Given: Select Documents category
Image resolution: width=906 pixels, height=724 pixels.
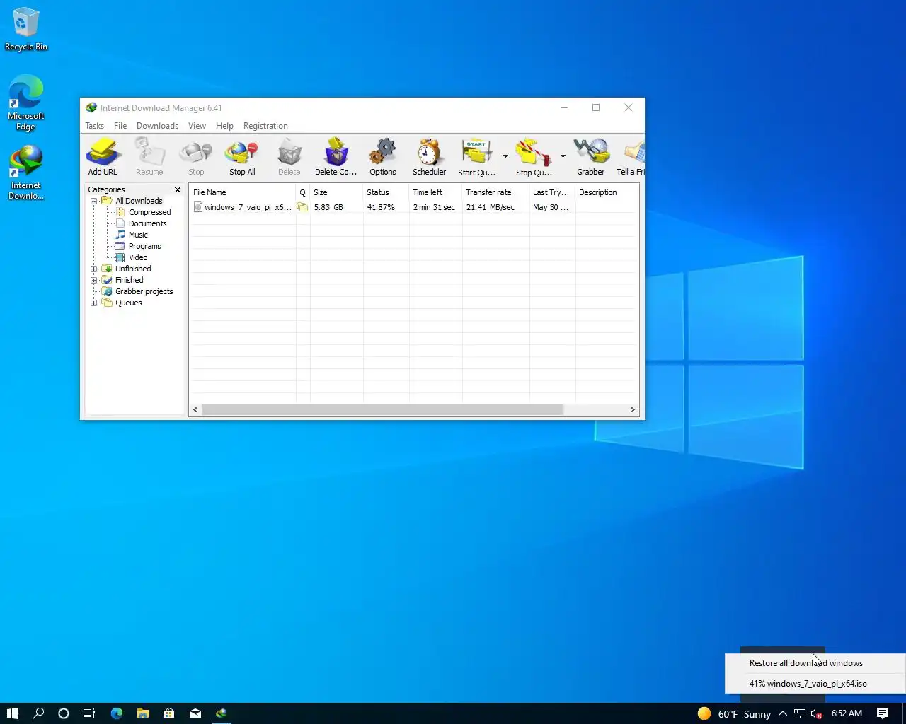Looking at the screenshot, I should 147,223.
